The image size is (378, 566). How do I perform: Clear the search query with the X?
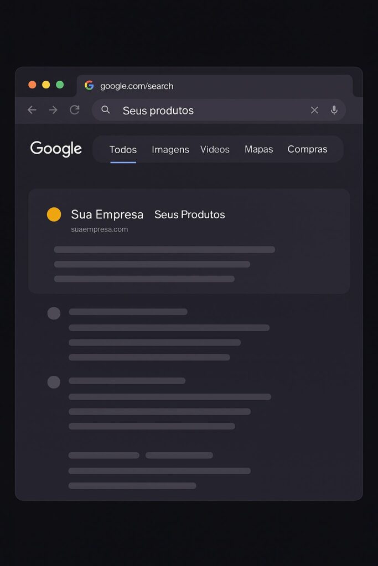point(314,110)
